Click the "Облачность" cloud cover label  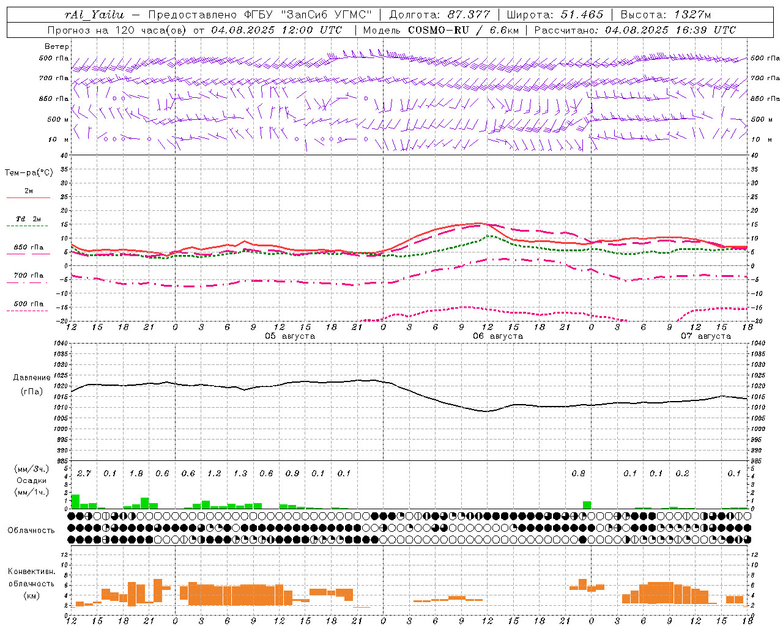point(31,531)
